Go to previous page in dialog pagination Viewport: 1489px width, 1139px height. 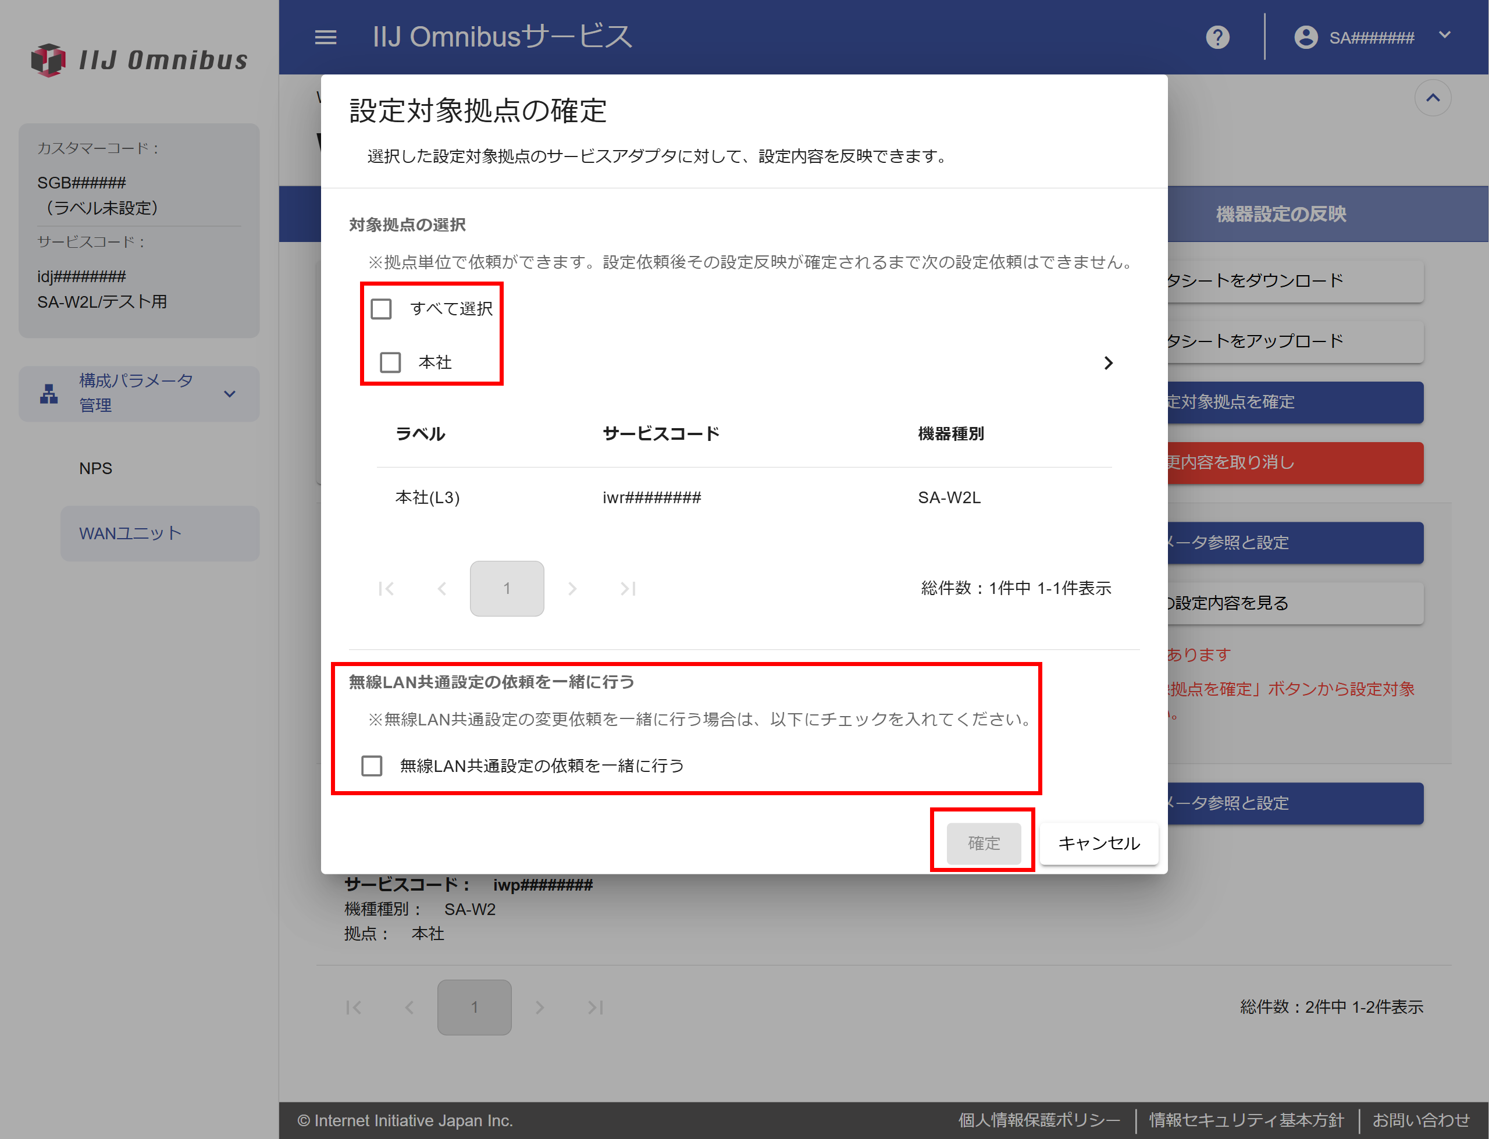(442, 589)
